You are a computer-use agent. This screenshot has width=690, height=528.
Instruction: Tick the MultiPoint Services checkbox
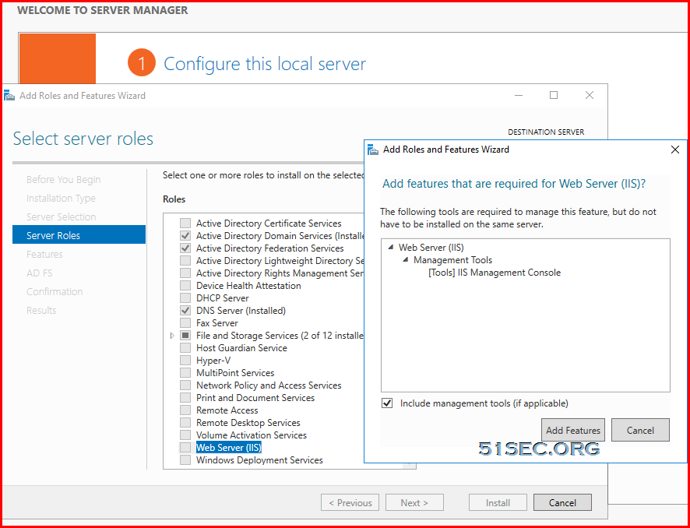[x=185, y=373]
